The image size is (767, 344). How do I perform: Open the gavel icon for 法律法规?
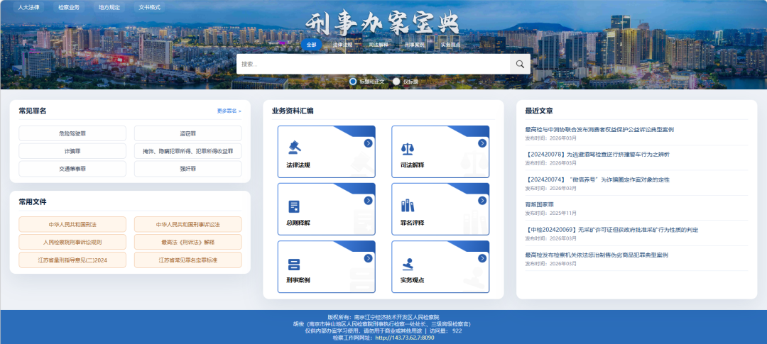point(293,148)
